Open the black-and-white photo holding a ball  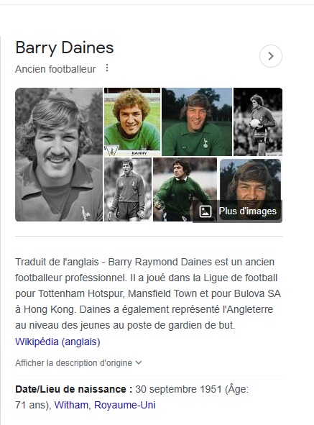(258, 122)
